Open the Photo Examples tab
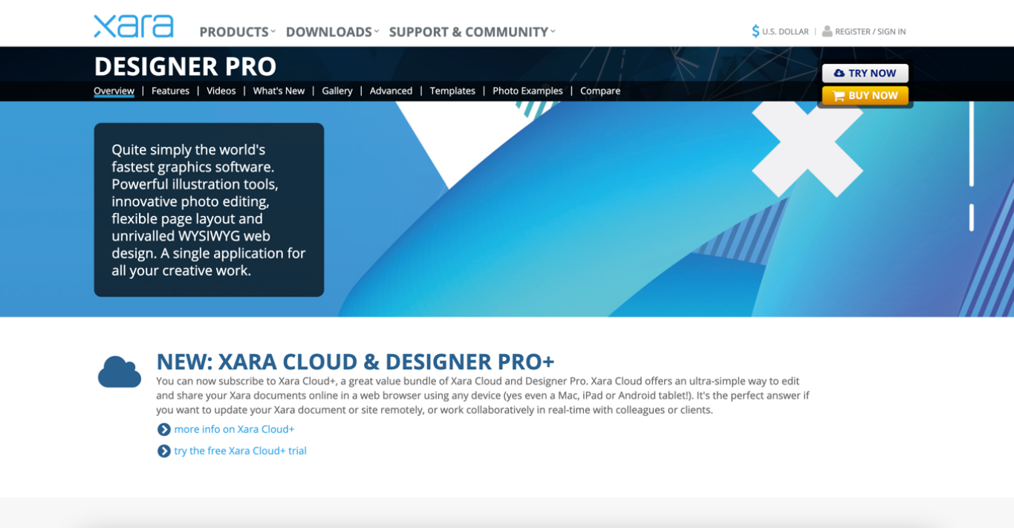This screenshot has height=528, width=1014. coord(527,91)
